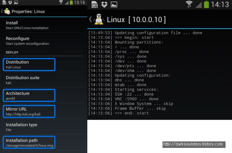This screenshot has height=153, width=232.
Task: Tap Wi-Fi indicator in right status bar
Action: click(x=189, y=4)
